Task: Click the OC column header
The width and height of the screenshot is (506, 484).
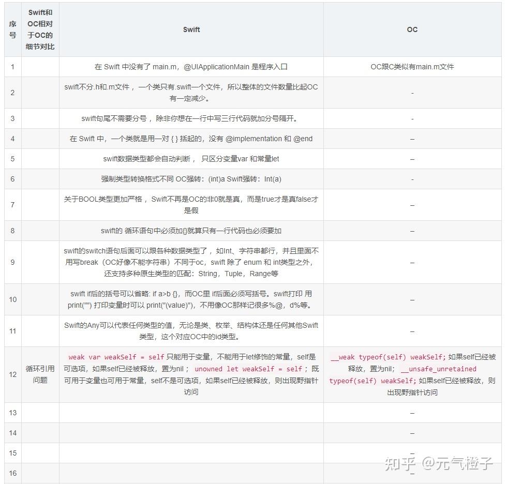Action: pos(412,29)
